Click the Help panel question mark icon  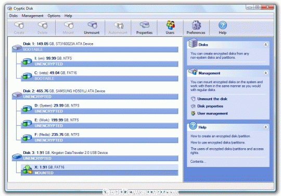tap(193, 126)
